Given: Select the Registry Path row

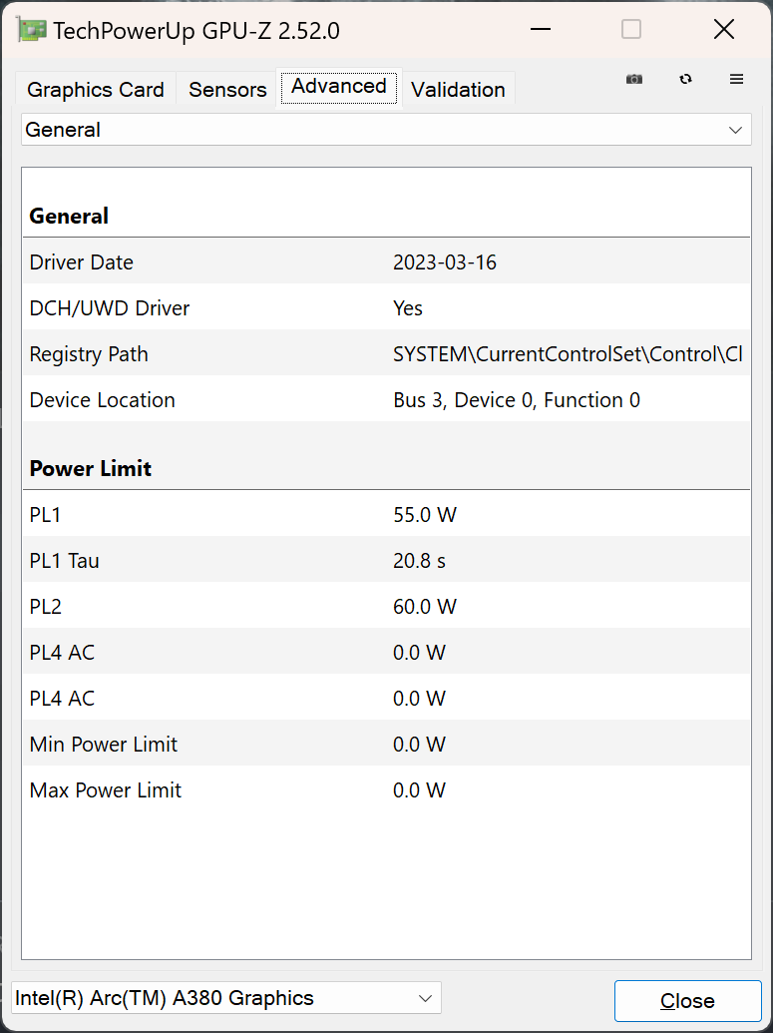Looking at the screenshot, I should 385,354.
